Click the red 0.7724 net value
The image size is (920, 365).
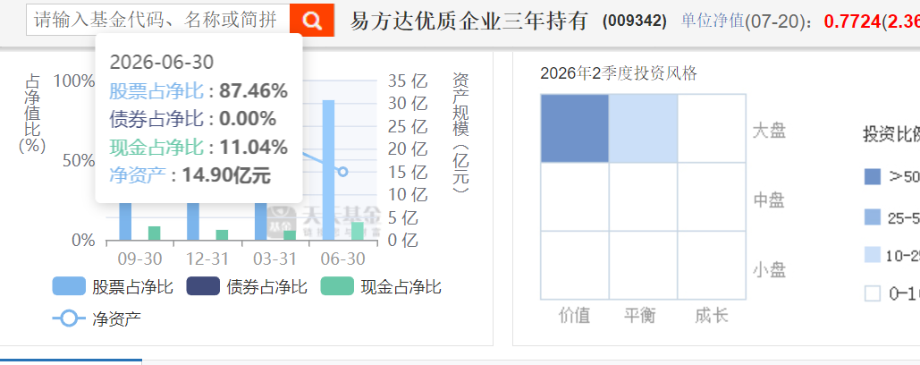(x=852, y=21)
